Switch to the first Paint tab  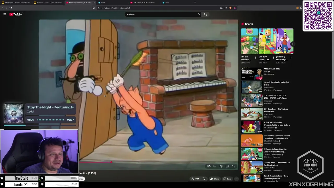(x=112, y=3)
